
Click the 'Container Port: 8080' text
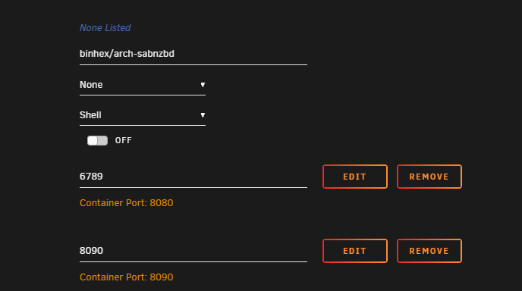point(126,203)
